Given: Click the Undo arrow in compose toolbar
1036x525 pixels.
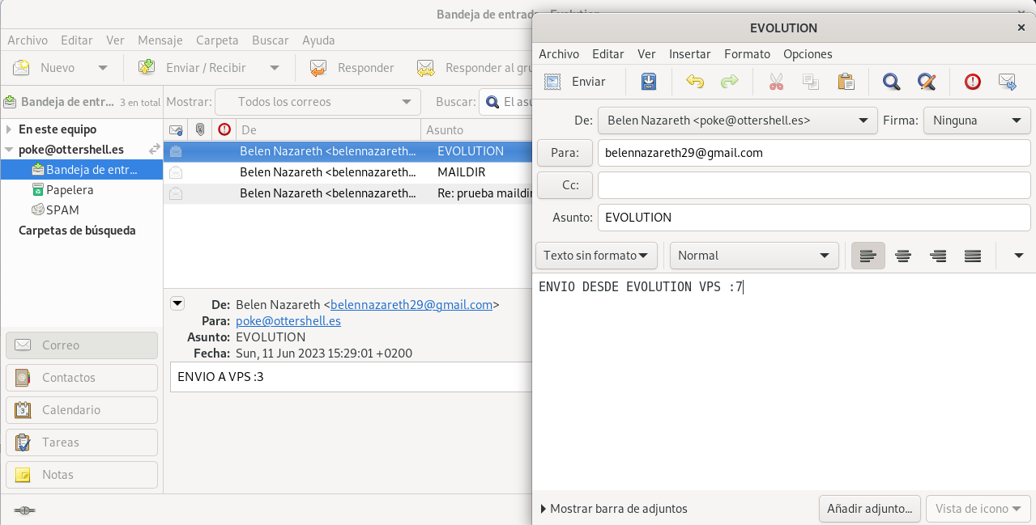Looking at the screenshot, I should pos(694,82).
